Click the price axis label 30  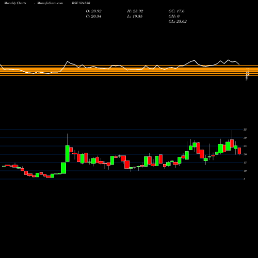245,138
